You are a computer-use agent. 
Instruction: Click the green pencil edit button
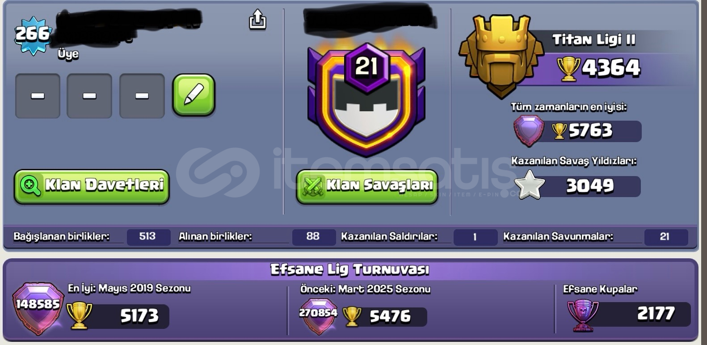pyautogui.click(x=194, y=95)
